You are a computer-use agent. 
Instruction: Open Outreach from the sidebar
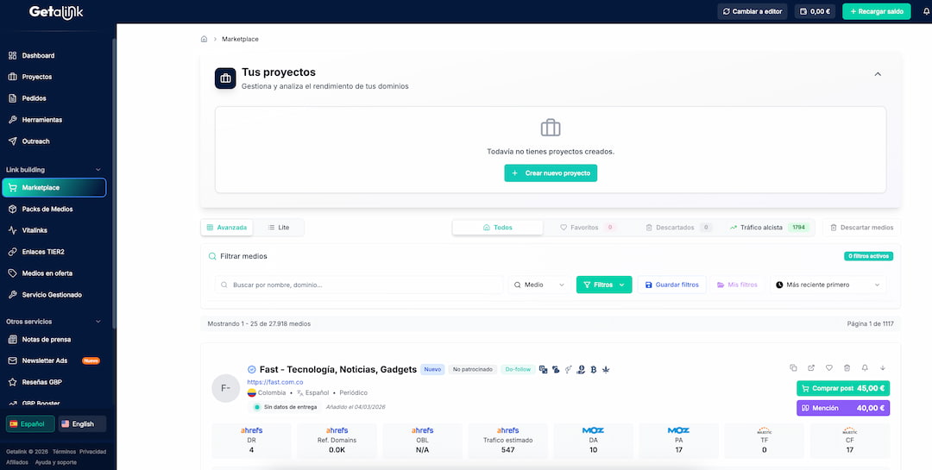pos(35,141)
